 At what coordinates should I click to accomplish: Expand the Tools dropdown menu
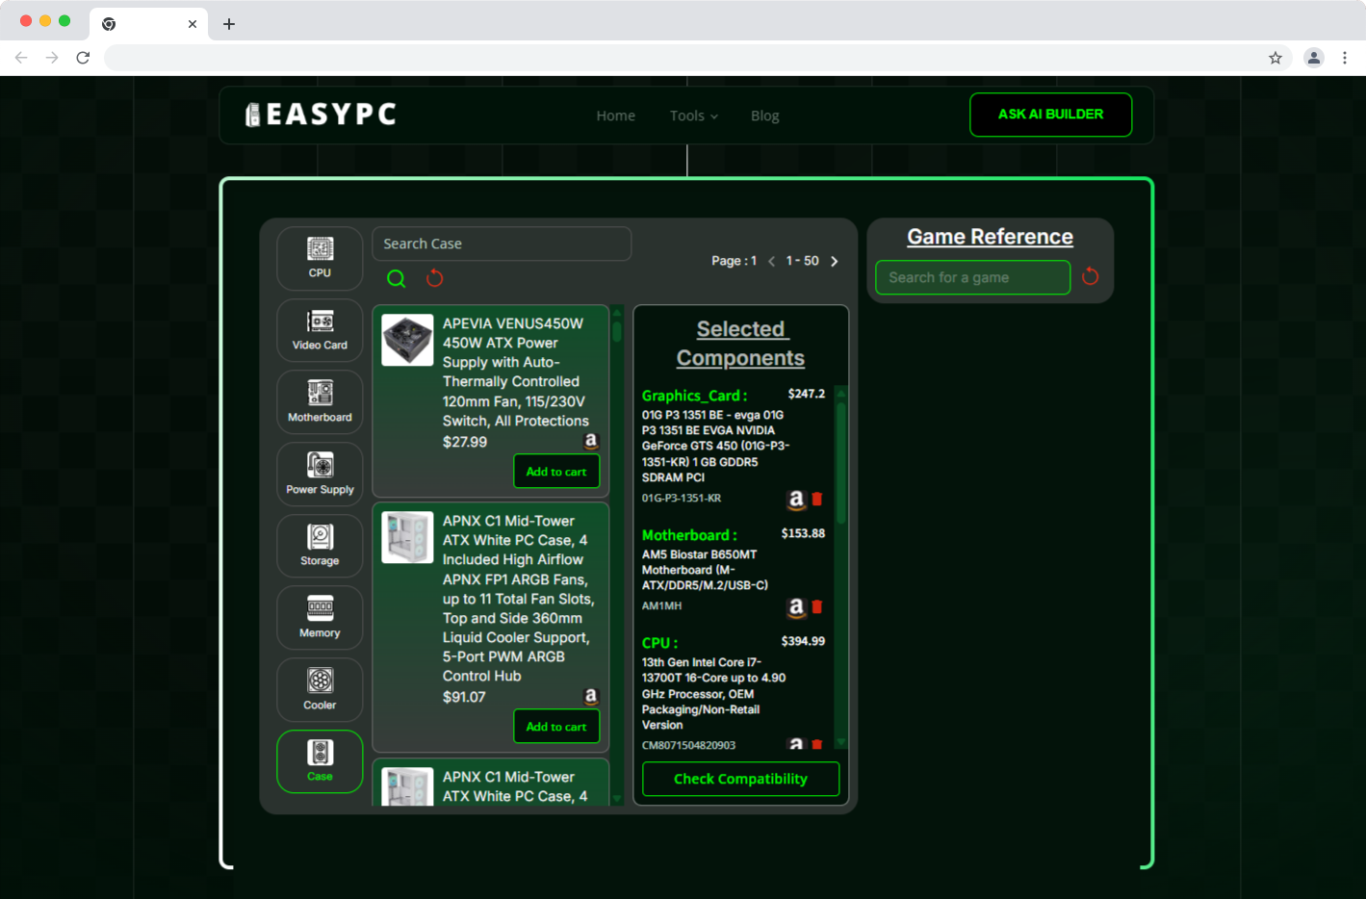point(693,116)
